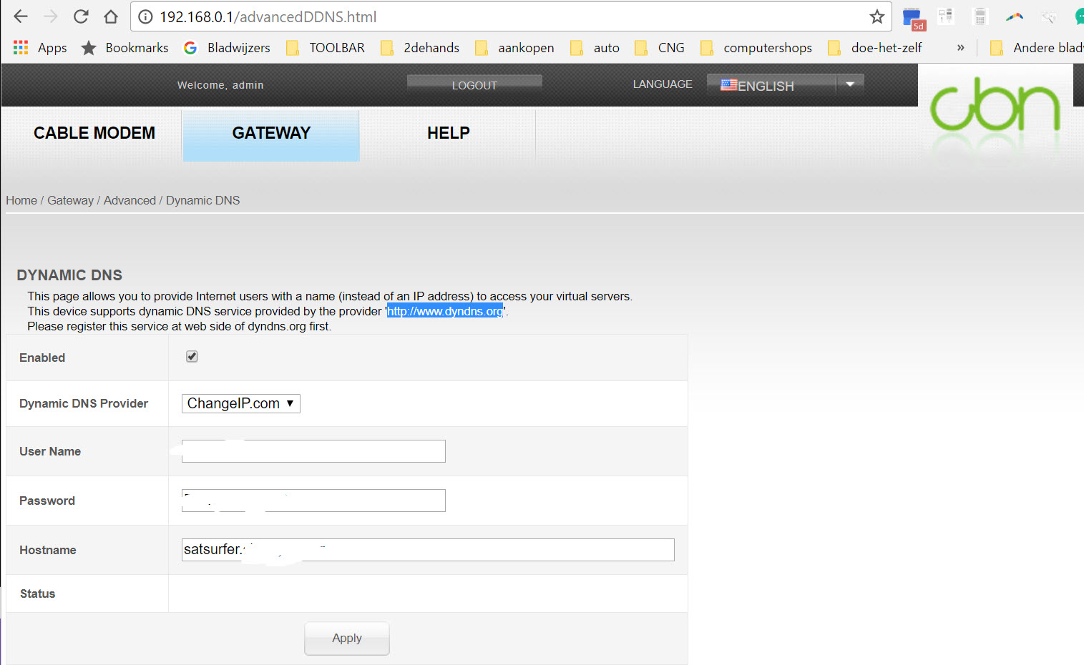The width and height of the screenshot is (1084, 665).
Task: Open the TOOLBAR bookmarks folder
Action: (326, 48)
